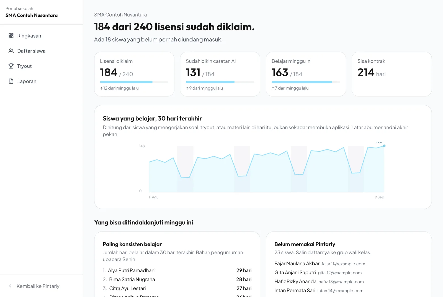Select the Sisa kontrak 214 hari value
The width and height of the screenshot is (443, 297).
pos(372,72)
